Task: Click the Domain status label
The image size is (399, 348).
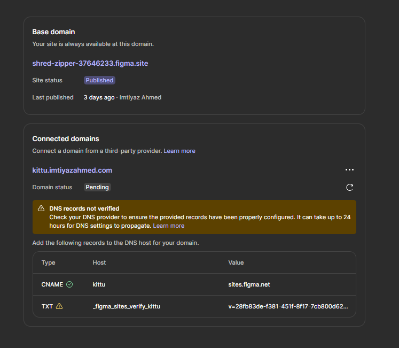Action: tap(52, 187)
